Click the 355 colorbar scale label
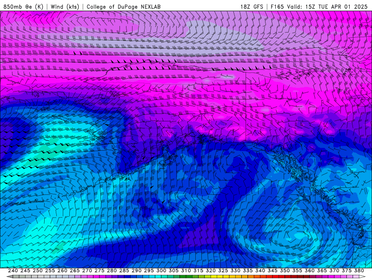Viewport: 372px width, 279px height. 297,271
